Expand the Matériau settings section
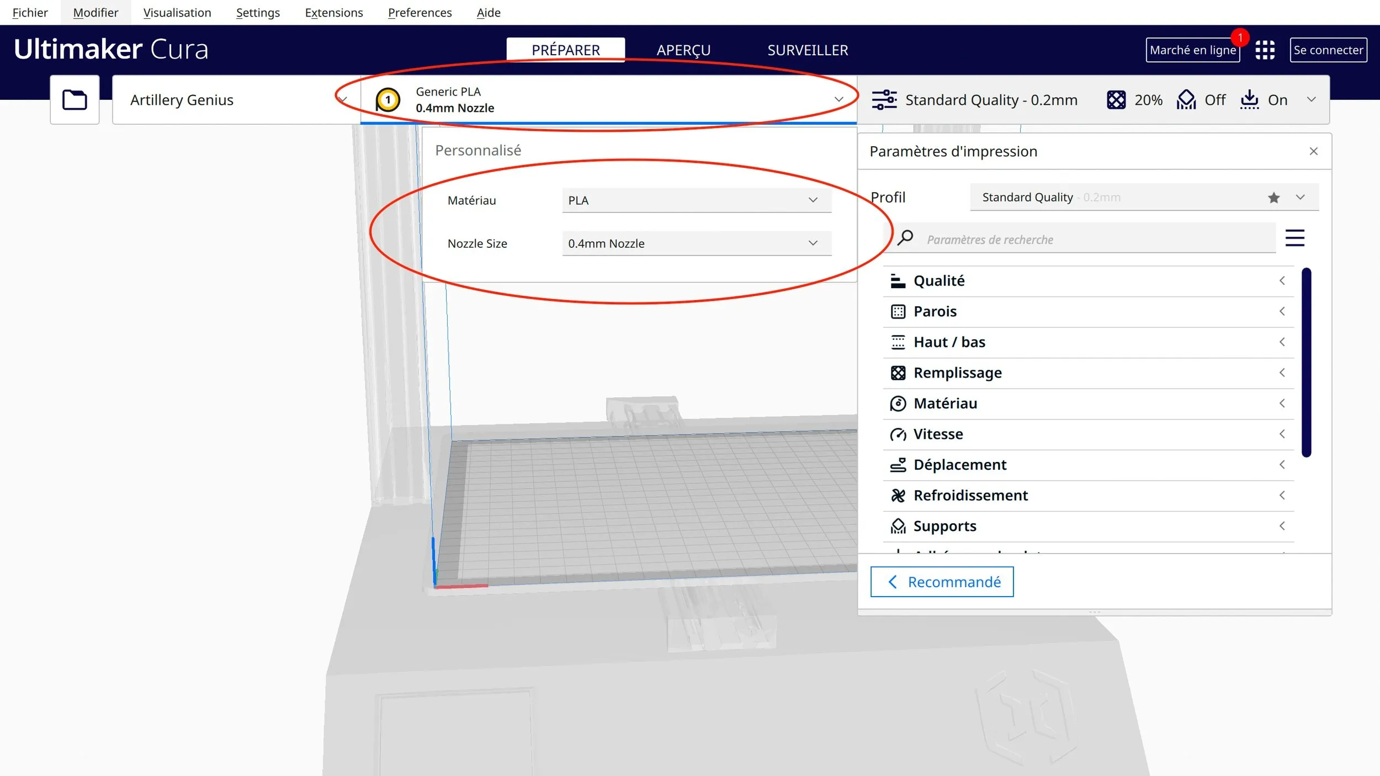 (1089, 403)
